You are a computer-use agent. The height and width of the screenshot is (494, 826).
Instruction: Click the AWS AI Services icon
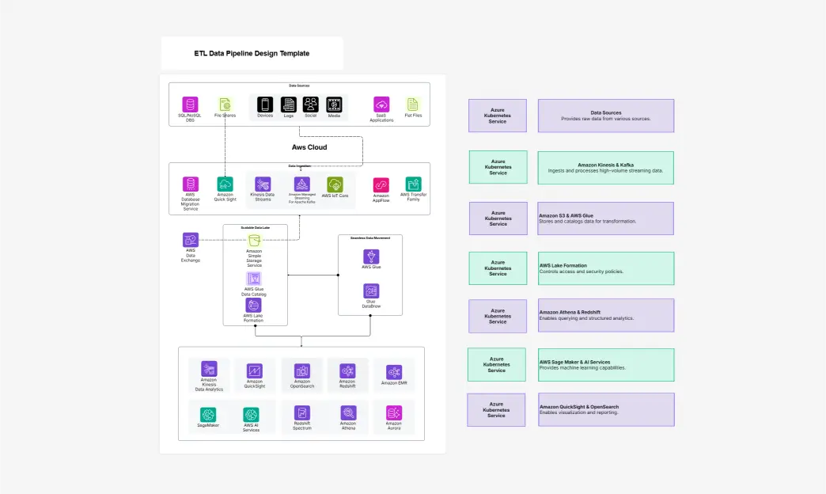click(251, 415)
